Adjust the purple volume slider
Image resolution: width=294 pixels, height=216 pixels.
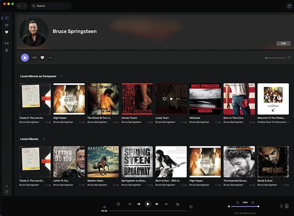[245, 206]
